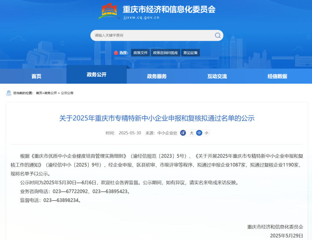Select the 政务公开 navigation tab

[96, 75]
